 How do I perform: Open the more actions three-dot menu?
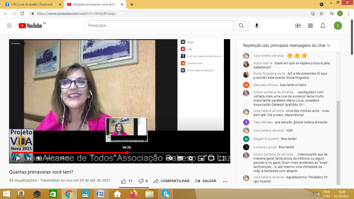pyautogui.click(x=225, y=181)
